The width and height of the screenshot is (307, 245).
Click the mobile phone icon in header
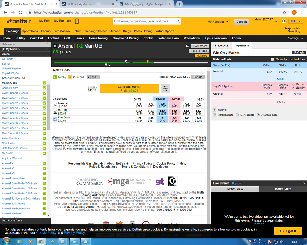77,21
